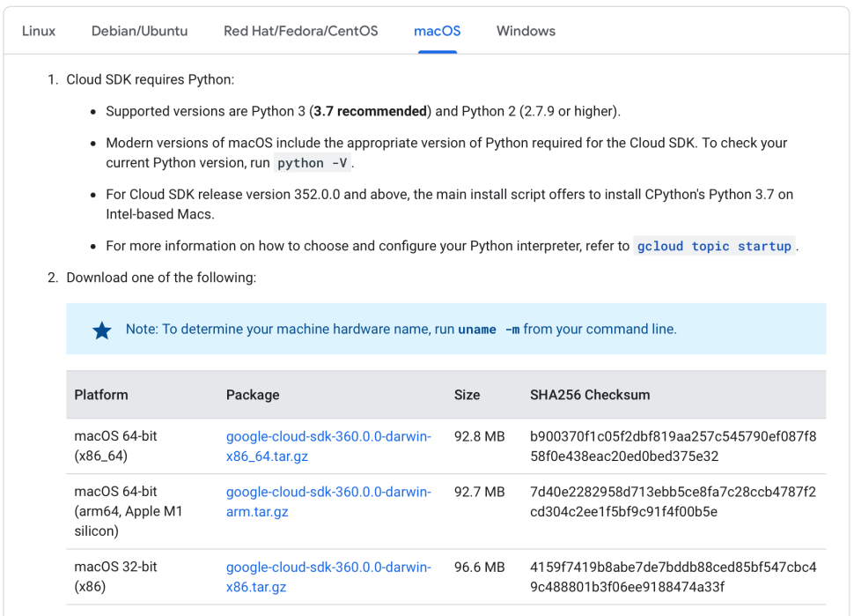Click the SHA256 Checksum column header
The image size is (854, 616).
pos(590,395)
